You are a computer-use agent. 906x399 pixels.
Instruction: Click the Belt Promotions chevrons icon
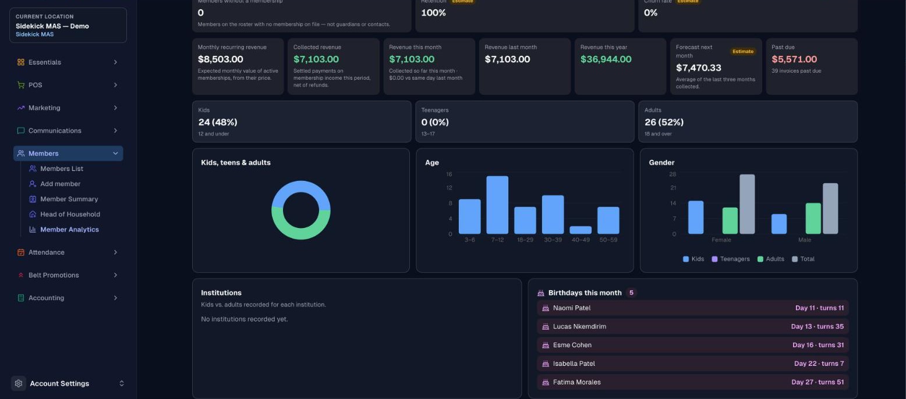pyautogui.click(x=21, y=275)
